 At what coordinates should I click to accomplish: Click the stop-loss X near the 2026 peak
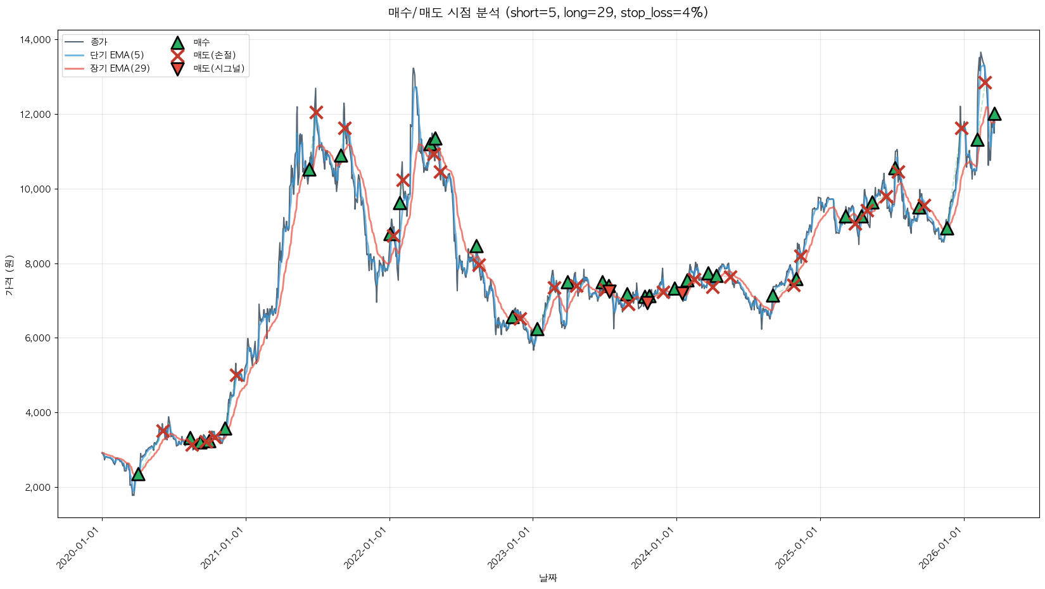point(984,82)
